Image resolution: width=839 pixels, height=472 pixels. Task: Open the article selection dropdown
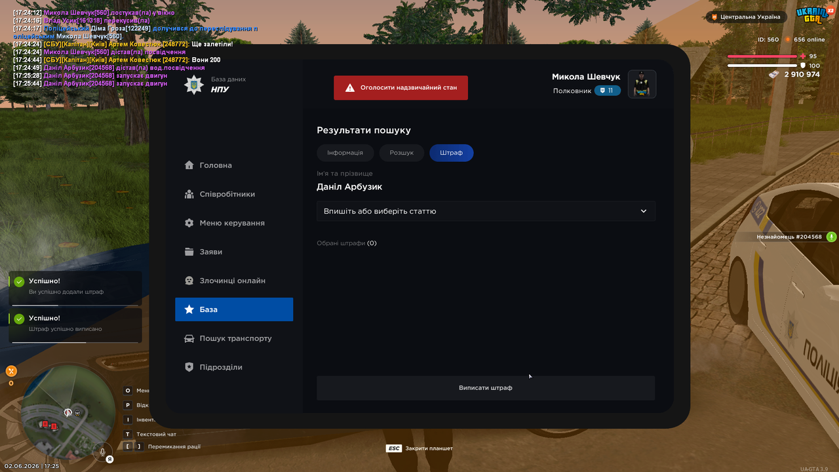(x=486, y=211)
